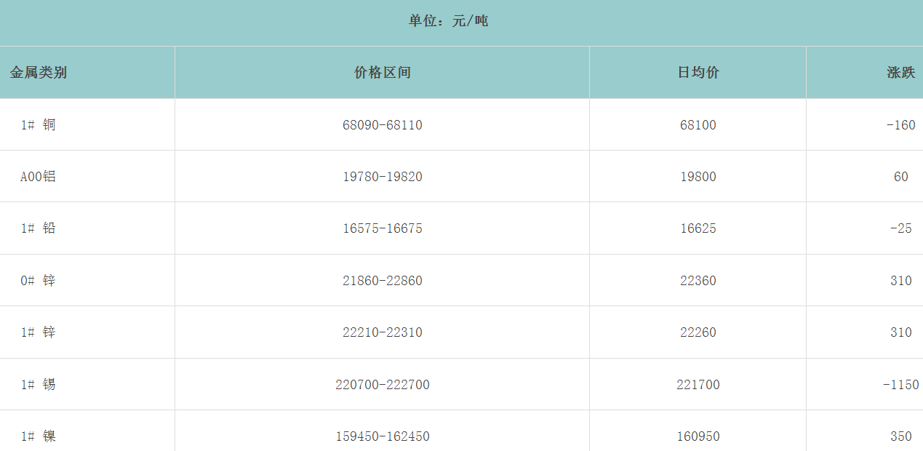Select the price range 19780-19820
The image size is (923, 451).
(x=383, y=177)
